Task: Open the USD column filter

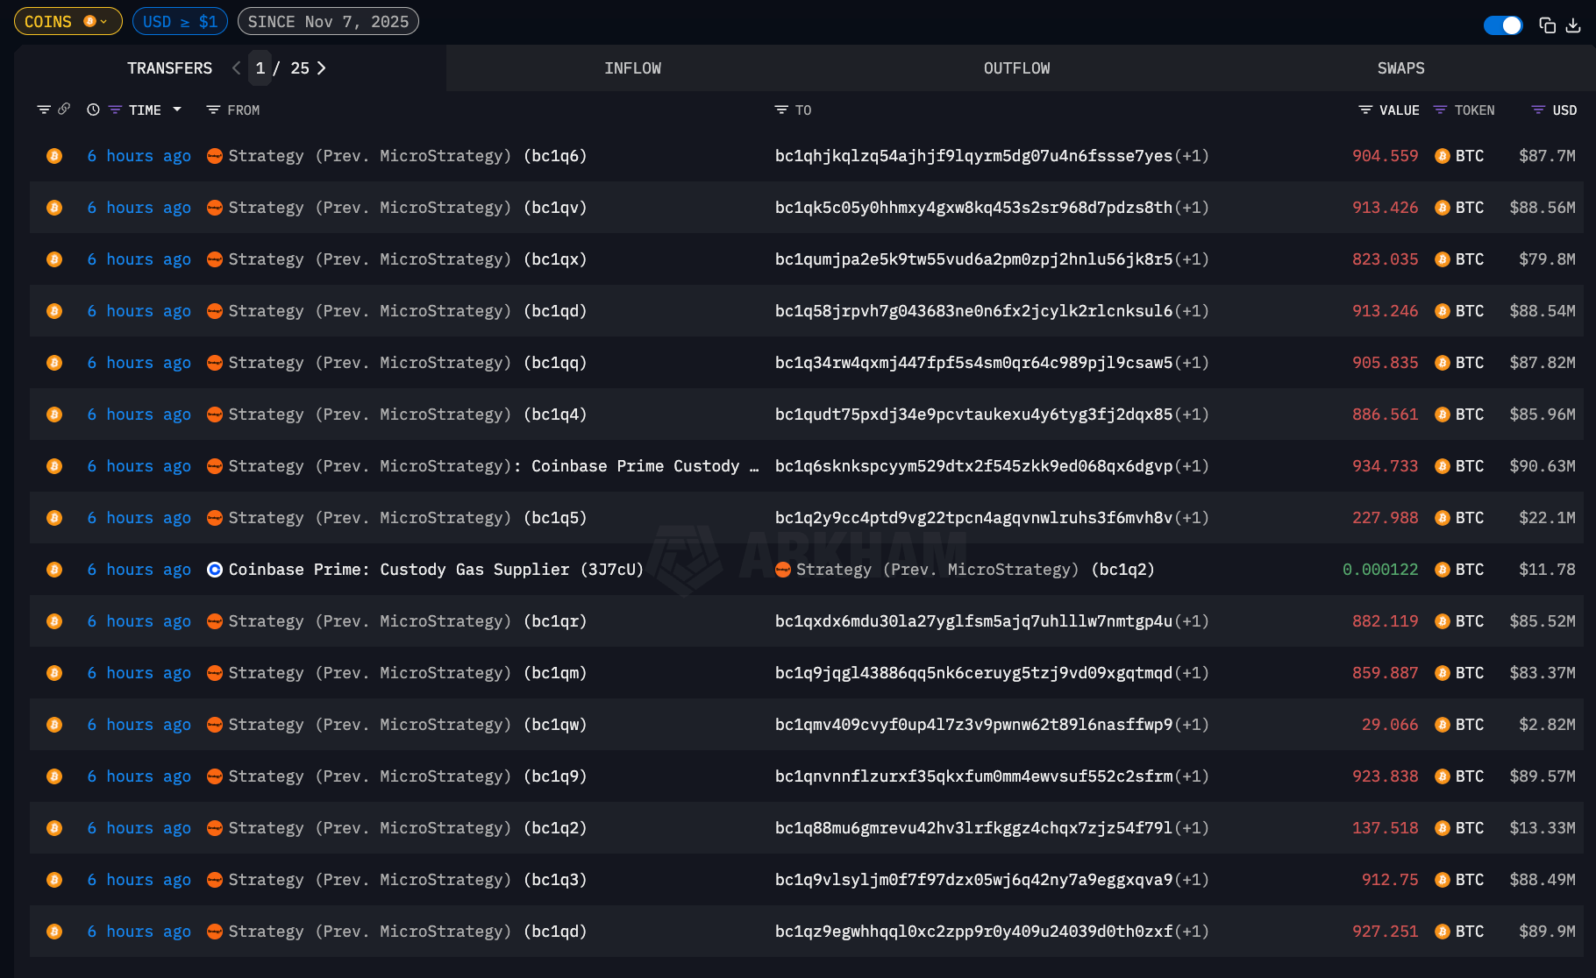Action: pyautogui.click(x=1538, y=110)
